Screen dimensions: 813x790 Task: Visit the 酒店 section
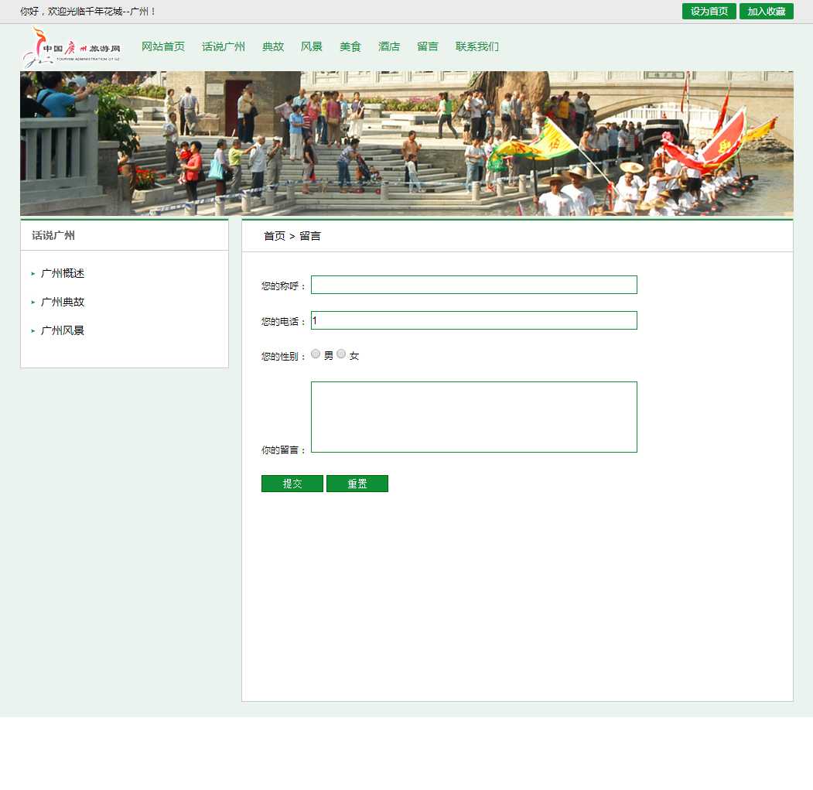point(389,46)
